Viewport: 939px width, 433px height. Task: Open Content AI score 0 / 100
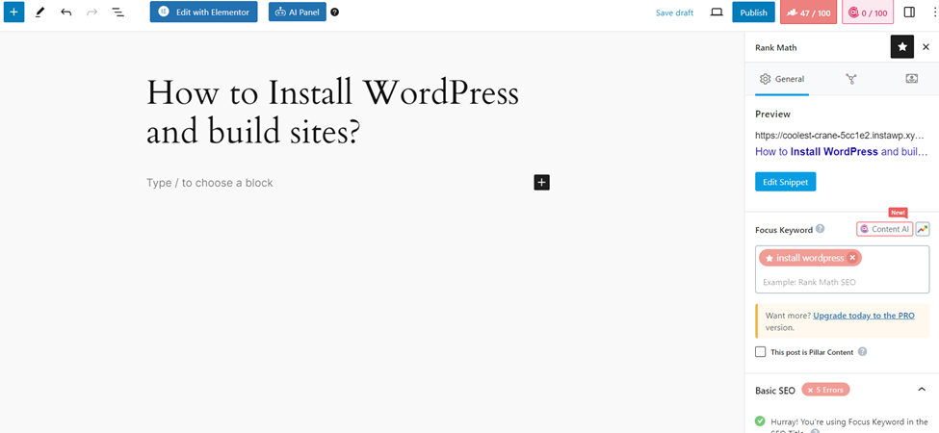[x=868, y=13]
